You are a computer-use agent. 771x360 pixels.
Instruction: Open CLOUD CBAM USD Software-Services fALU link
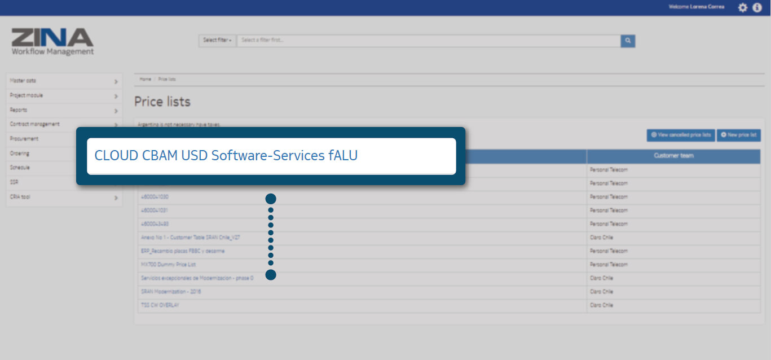coord(226,156)
